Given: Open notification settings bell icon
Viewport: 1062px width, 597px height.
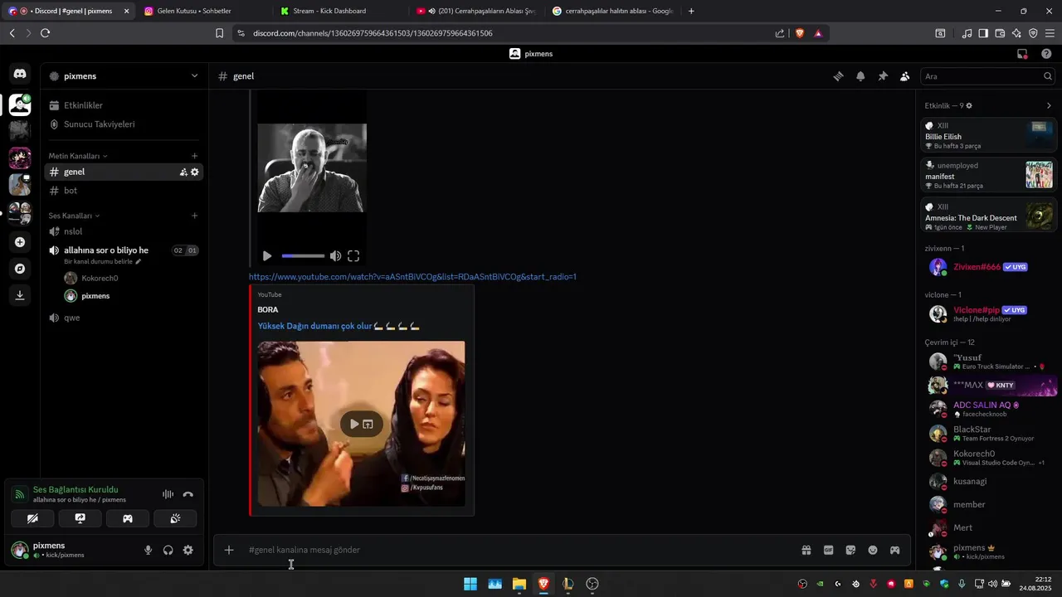Looking at the screenshot, I should [860, 76].
